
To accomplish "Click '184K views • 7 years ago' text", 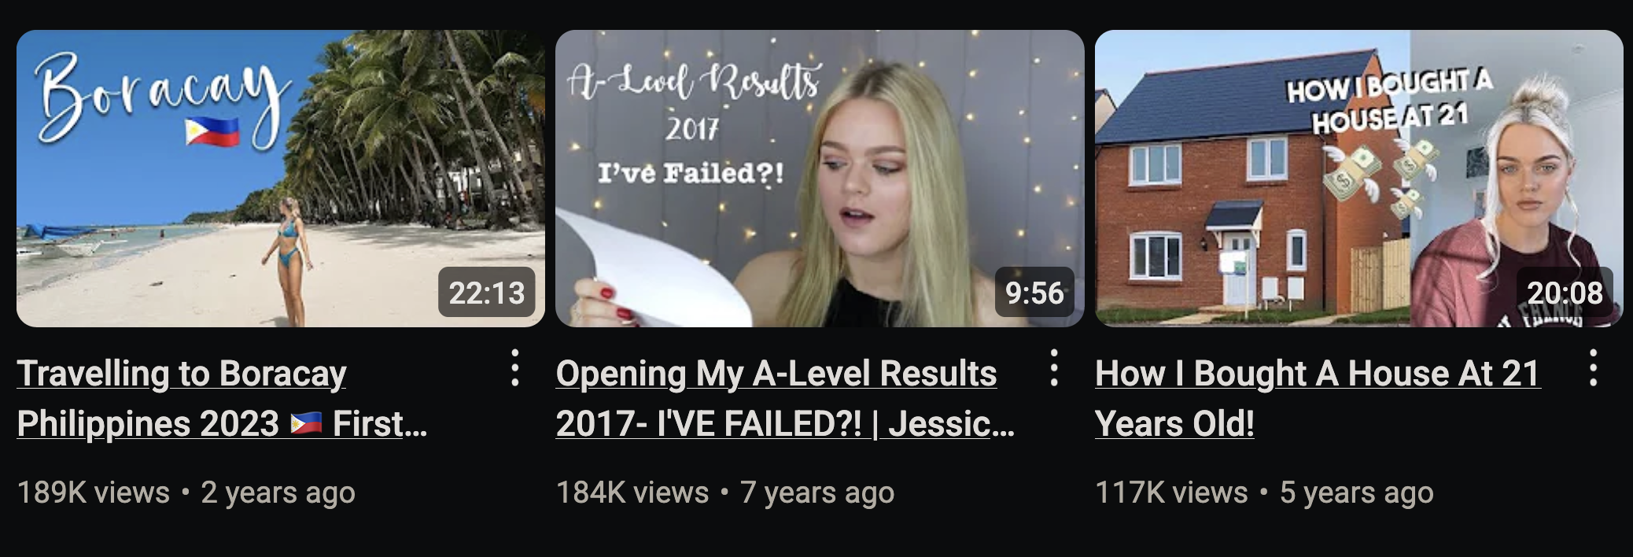I will 725,492.
